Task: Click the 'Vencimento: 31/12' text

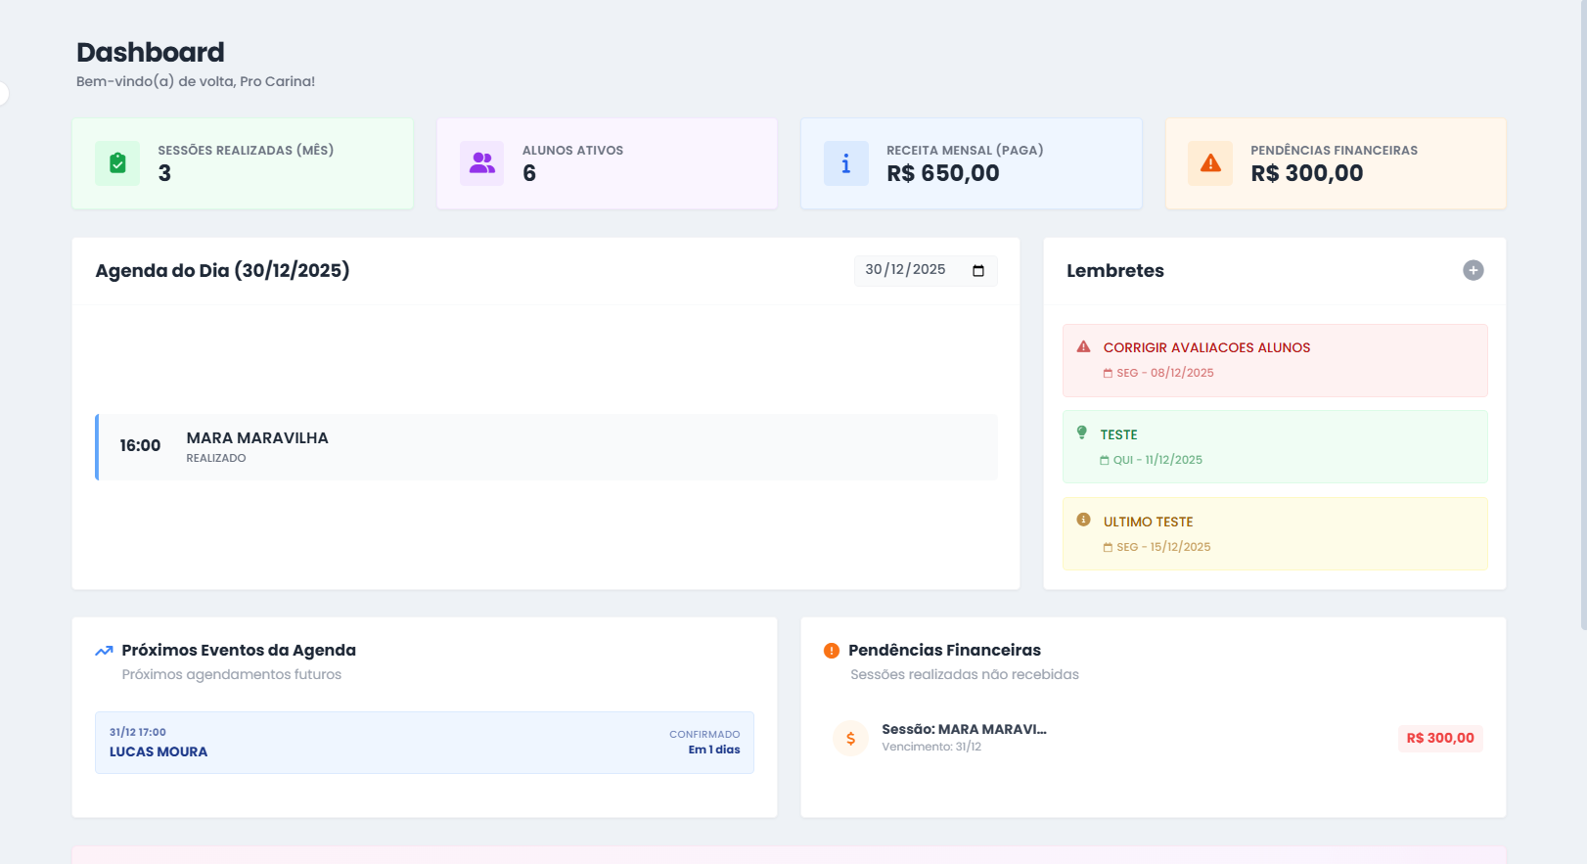Action: tap(931, 747)
